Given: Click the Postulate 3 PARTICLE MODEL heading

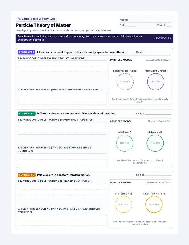Looking at the screenshot, I should (121, 183).
